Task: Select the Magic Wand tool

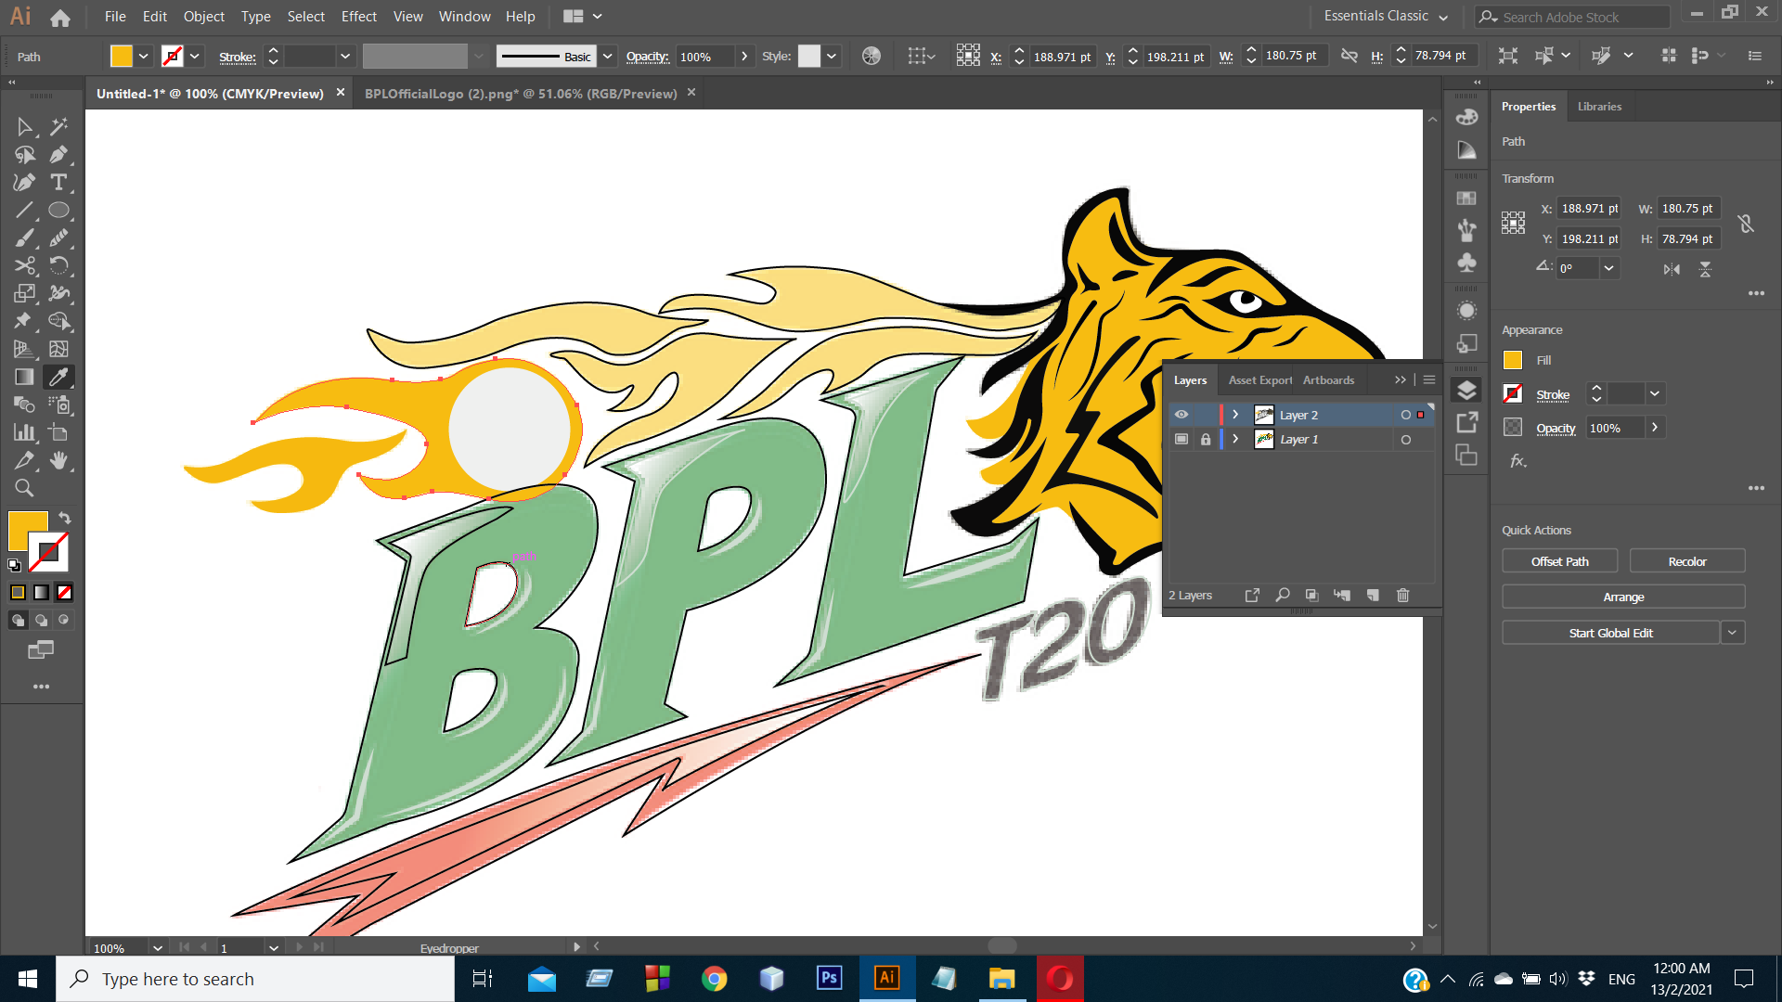Action: pyautogui.click(x=58, y=127)
